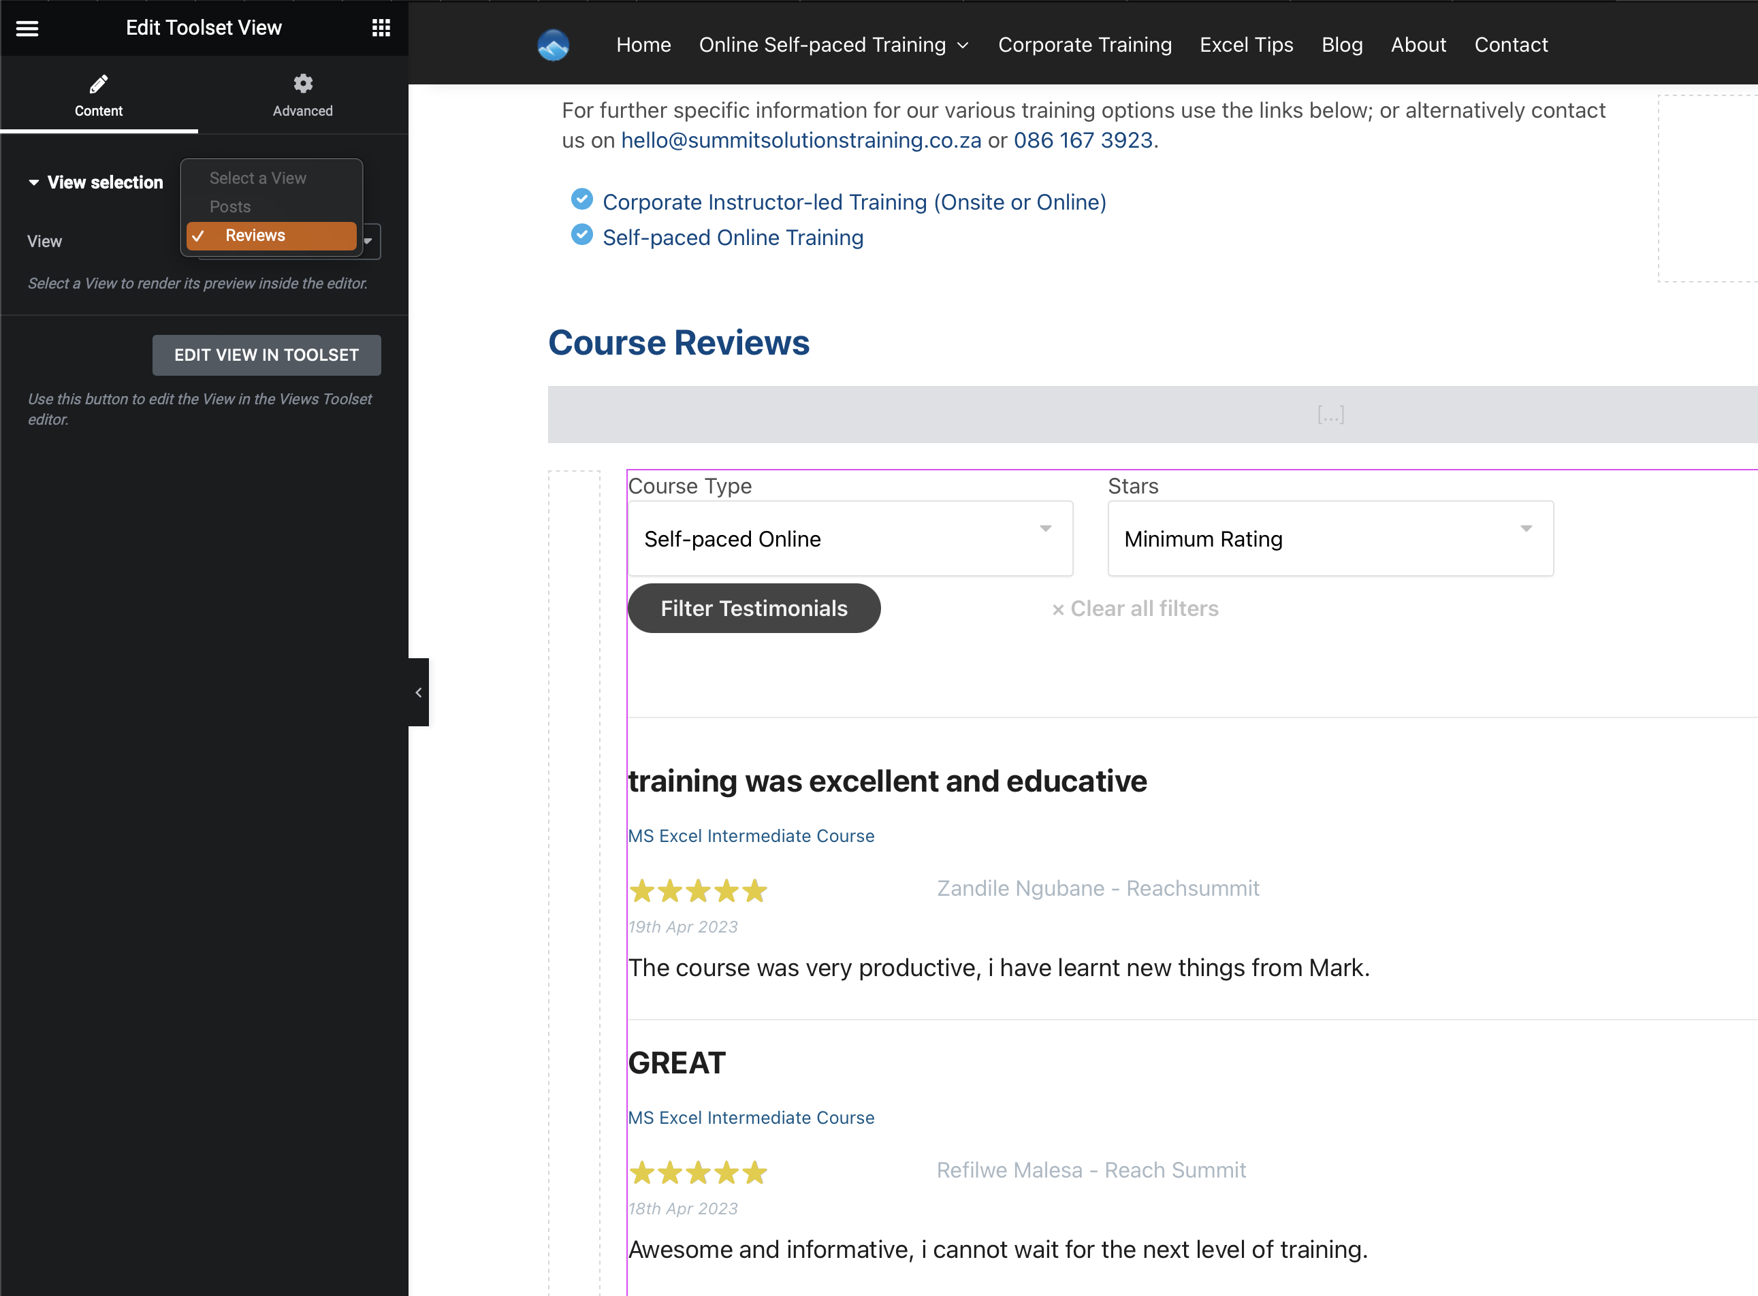This screenshot has width=1758, height=1296.
Task: Open the Course Type dropdown
Action: pos(850,539)
